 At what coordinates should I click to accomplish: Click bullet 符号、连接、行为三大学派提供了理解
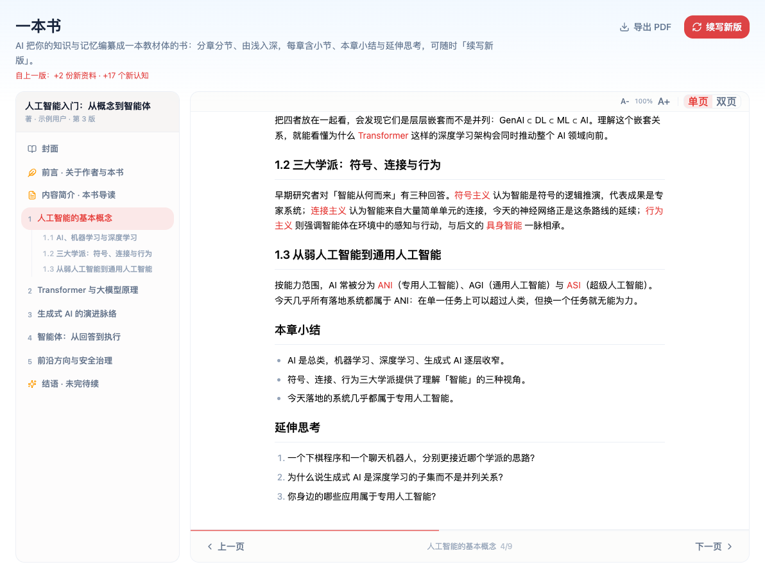click(408, 380)
